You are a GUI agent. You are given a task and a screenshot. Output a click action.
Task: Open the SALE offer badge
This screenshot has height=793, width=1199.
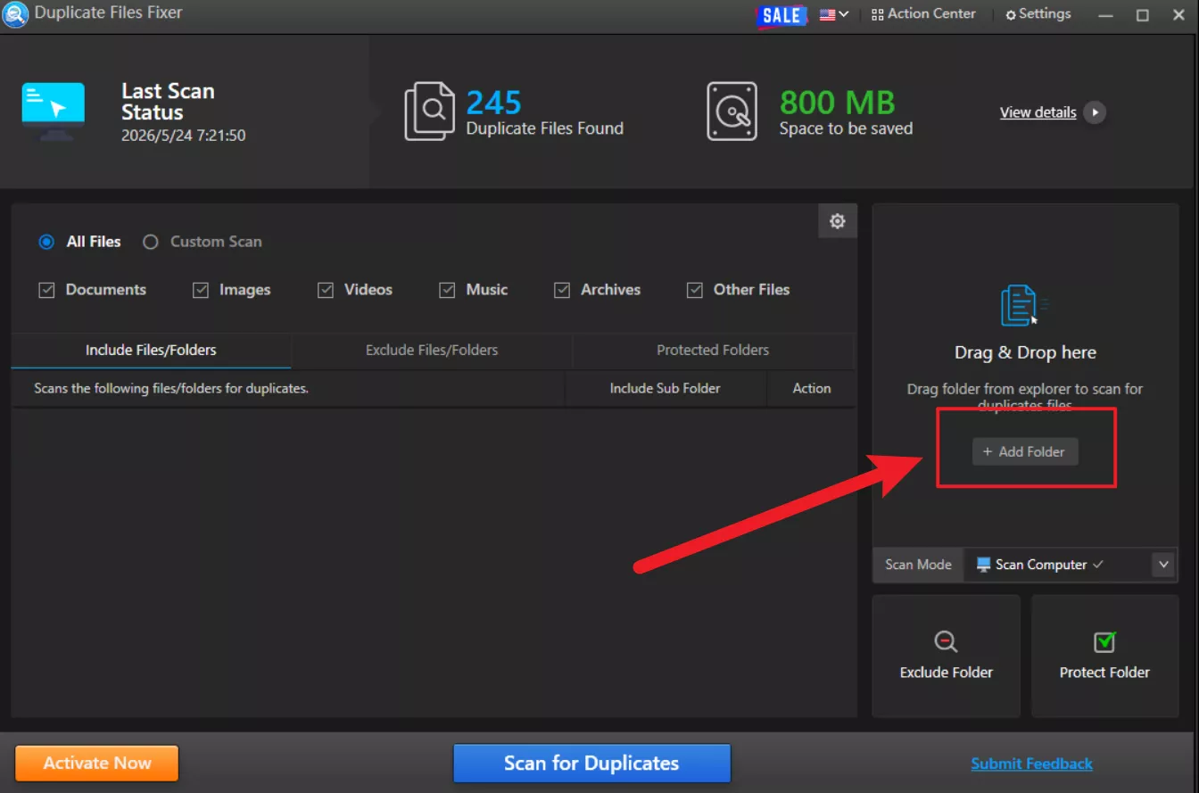pos(781,15)
